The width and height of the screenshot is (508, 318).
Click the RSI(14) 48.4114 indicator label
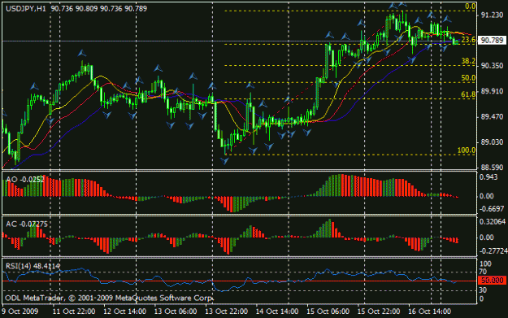[x=33, y=266]
